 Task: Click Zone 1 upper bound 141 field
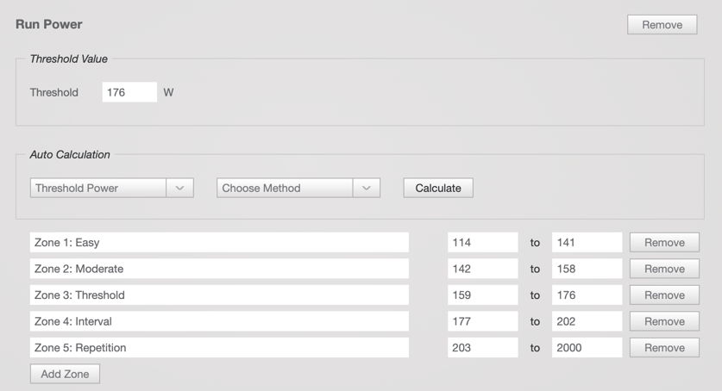click(x=587, y=243)
